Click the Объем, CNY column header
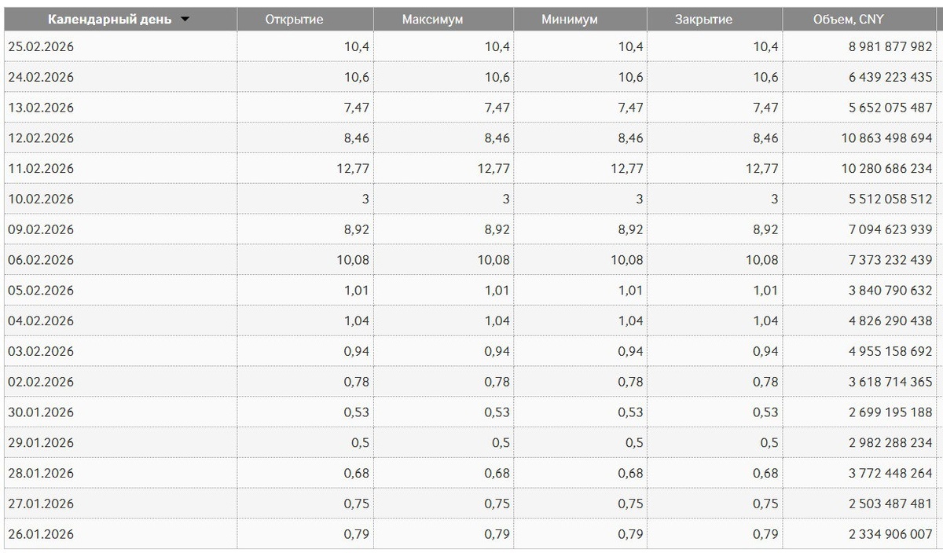Screen dimensions: 943x553 point(859,20)
